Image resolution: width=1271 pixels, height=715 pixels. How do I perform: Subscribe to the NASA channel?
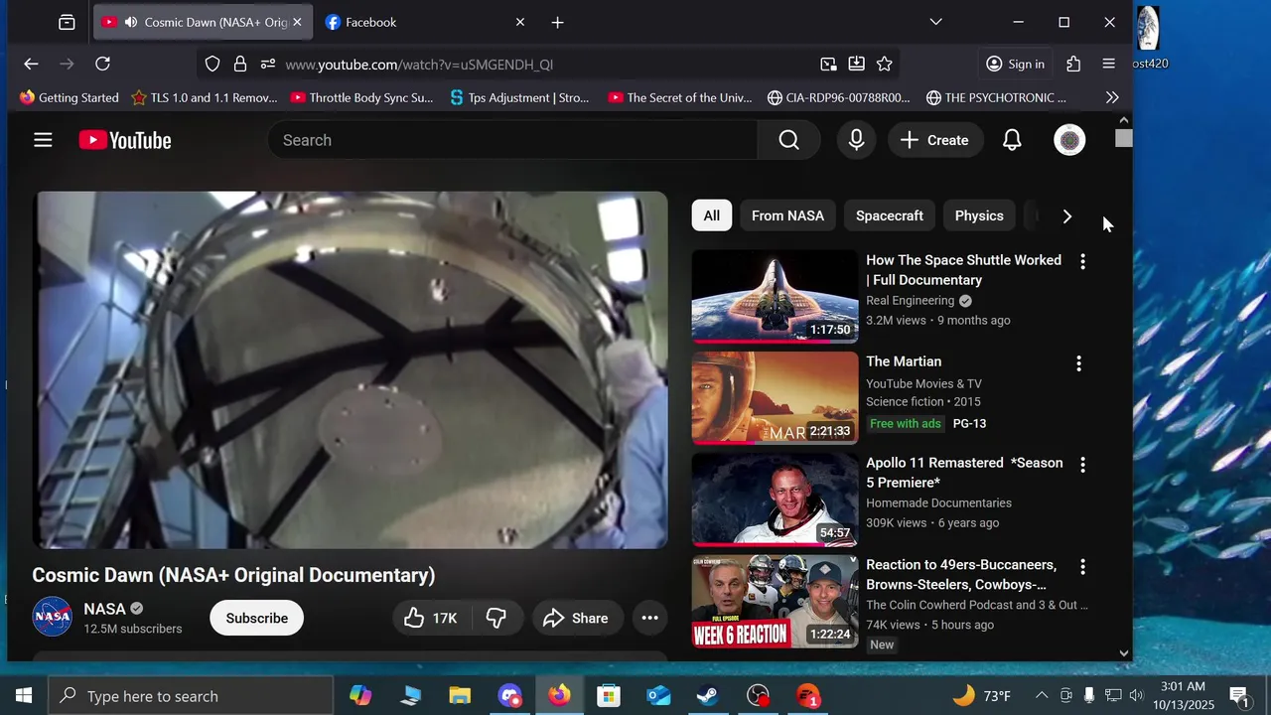pyautogui.click(x=256, y=618)
